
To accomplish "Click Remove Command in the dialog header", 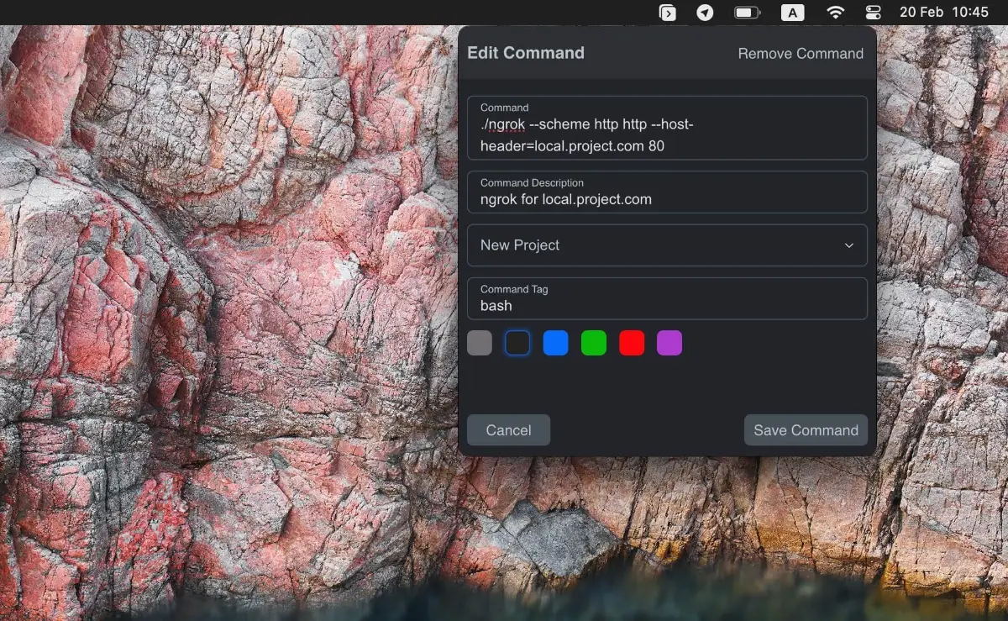I will point(800,53).
